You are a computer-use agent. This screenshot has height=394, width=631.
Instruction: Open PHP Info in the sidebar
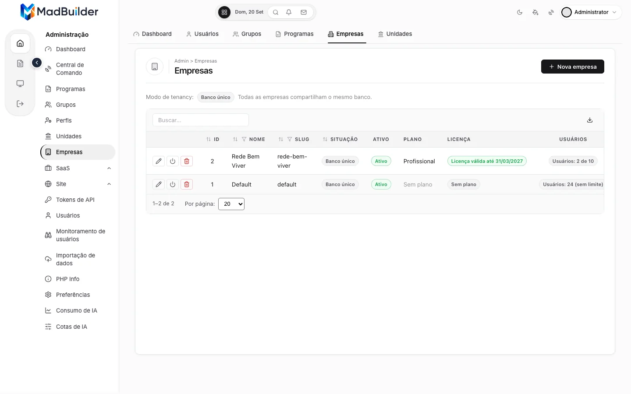[x=78, y=279]
